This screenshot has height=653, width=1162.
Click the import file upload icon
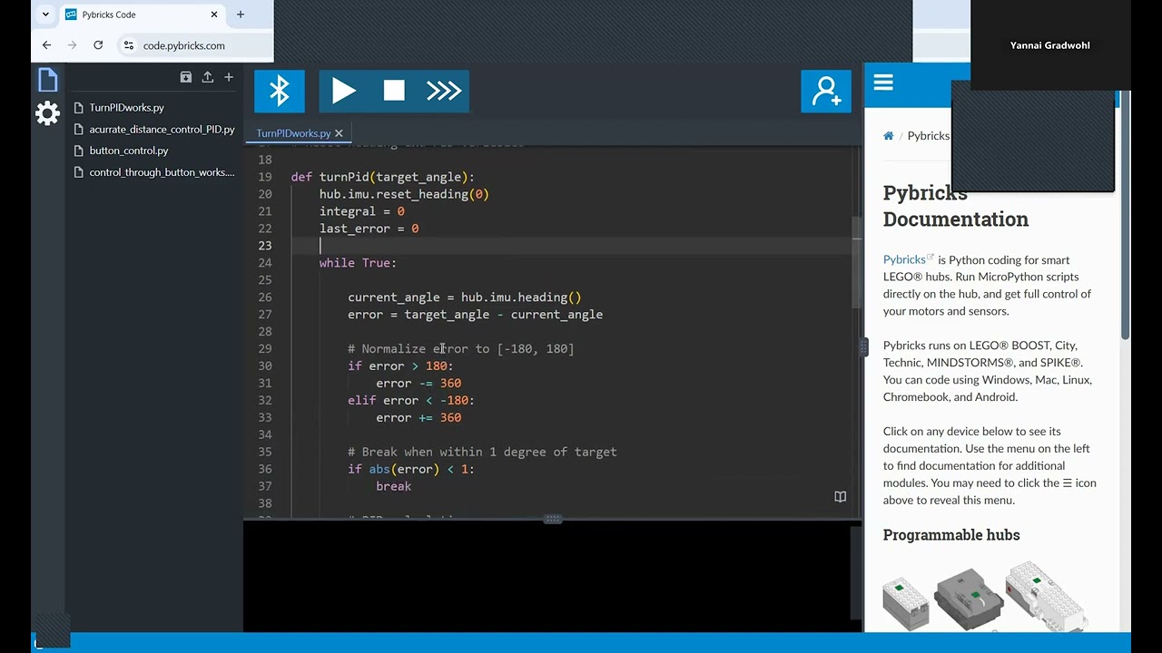pyautogui.click(x=208, y=77)
